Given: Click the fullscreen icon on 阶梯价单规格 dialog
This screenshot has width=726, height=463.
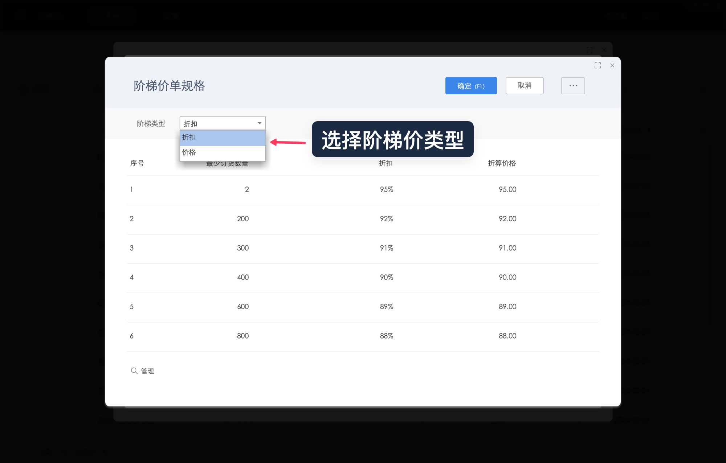Looking at the screenshot, I should tap(597, 65).
